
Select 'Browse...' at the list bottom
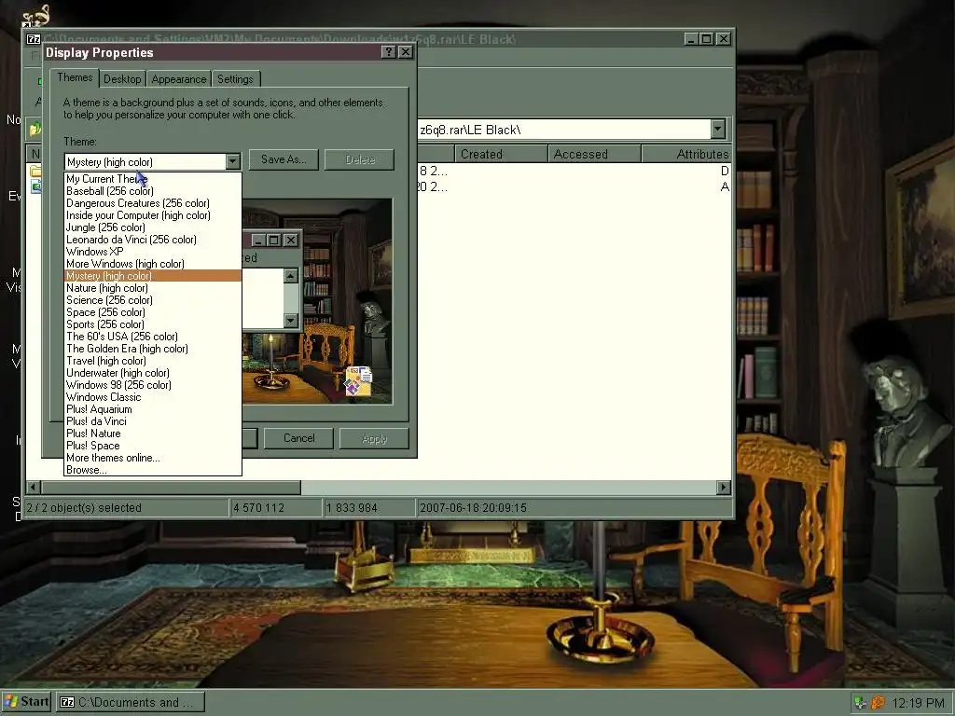(x=153, y=470)
